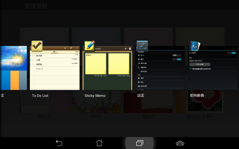Check the first task checkbox in To Do List preview

click(x=32, y=56)
